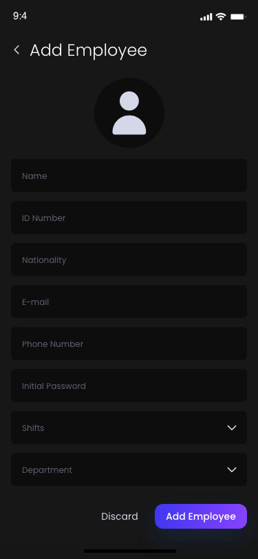Expand the Shifts dropdown chevron
This screenshot has width=258, height=559.
[x=232, y=428]
